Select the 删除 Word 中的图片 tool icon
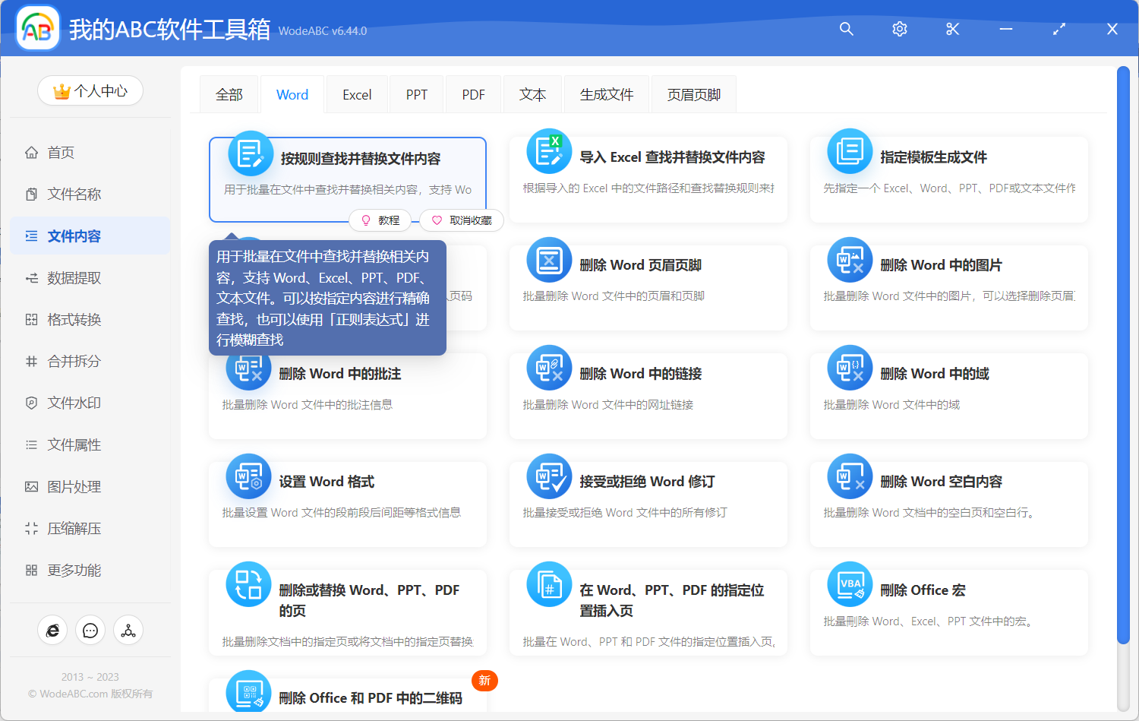Viewport: 1139px width, 721px height. click(849, 259)
